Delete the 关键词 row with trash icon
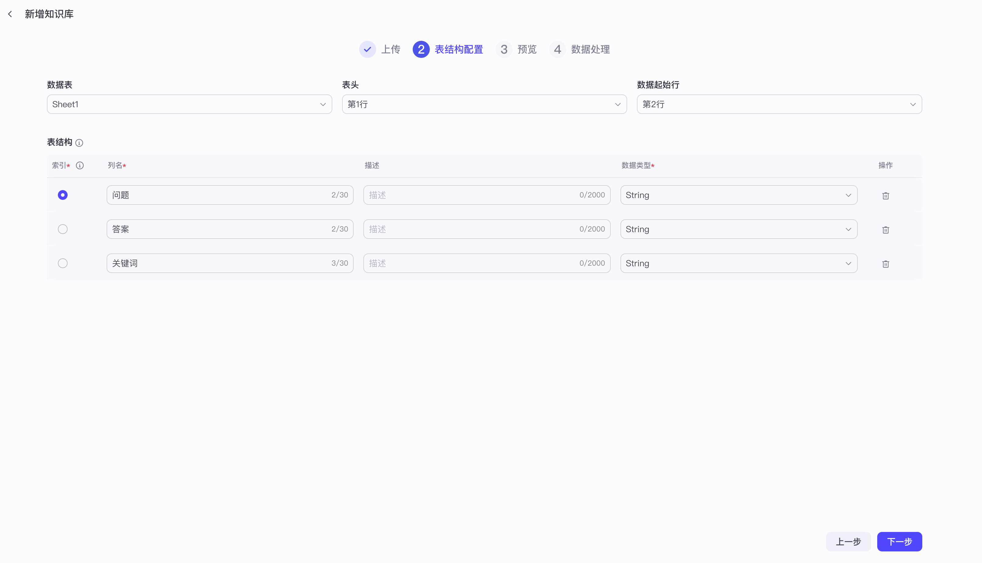982x563 pixels. [885, 264]
